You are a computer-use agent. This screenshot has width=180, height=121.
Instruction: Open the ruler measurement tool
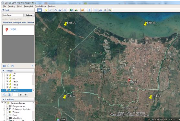(89, 10)
